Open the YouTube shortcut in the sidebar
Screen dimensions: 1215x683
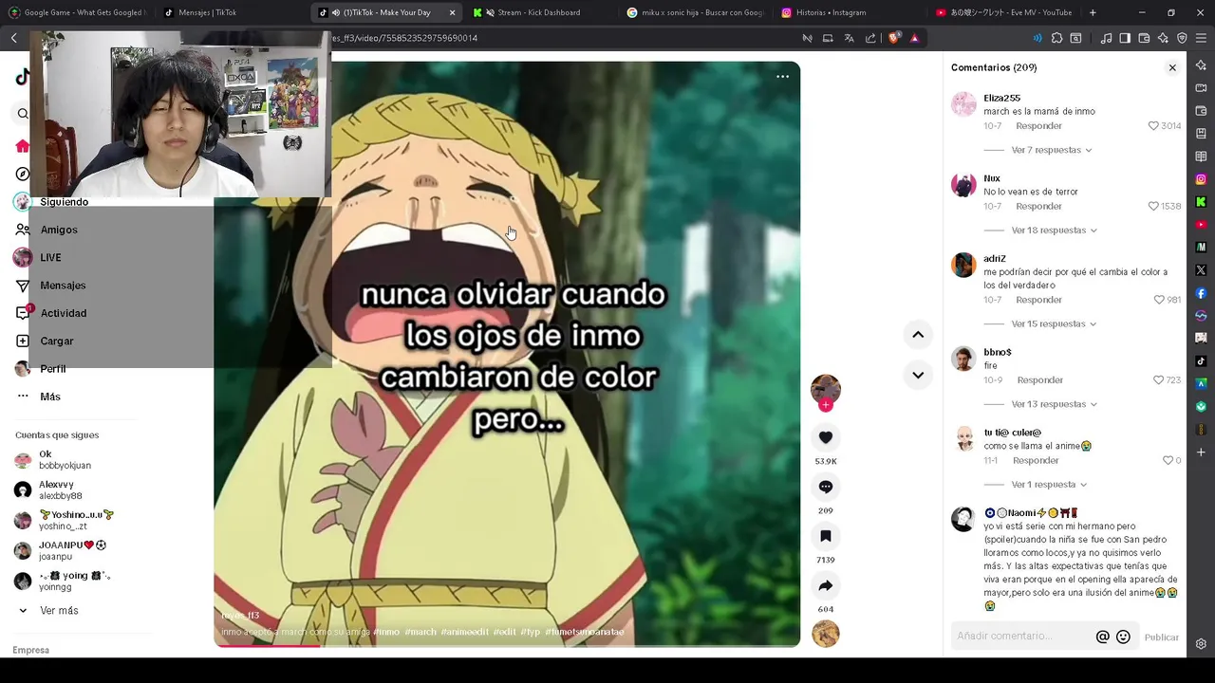click(x=1201, y=225)
